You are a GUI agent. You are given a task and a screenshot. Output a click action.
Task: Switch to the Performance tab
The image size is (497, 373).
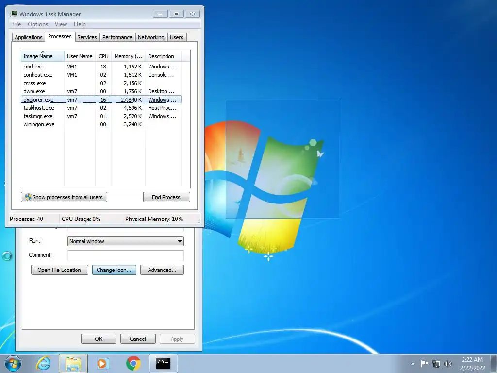coord(117,37)
